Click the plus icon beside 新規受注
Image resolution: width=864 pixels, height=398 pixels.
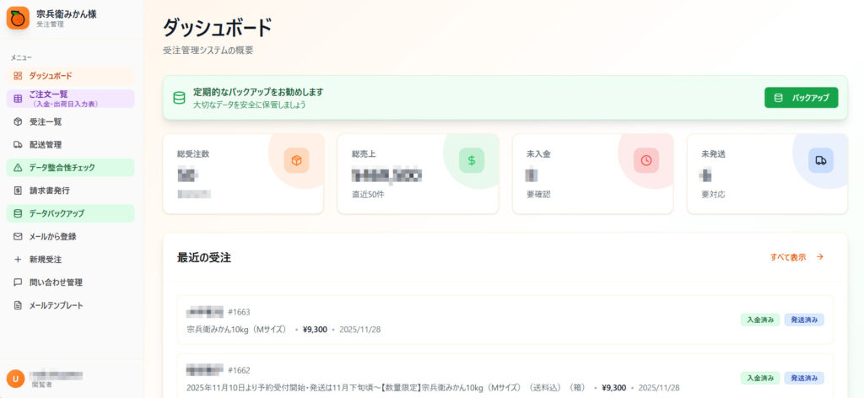(x=18, y=259)
